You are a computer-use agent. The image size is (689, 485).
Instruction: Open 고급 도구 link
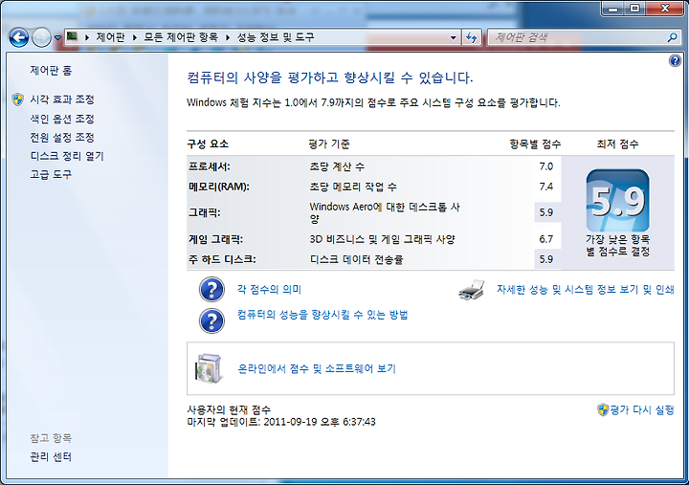pyautogui.click(x=51, y=174)
